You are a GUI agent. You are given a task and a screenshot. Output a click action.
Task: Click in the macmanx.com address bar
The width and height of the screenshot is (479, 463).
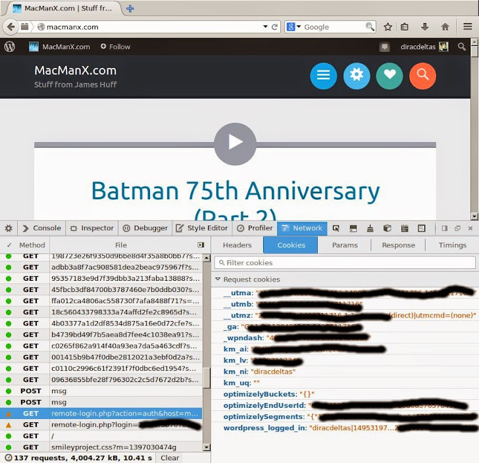(x=153, y=27)
